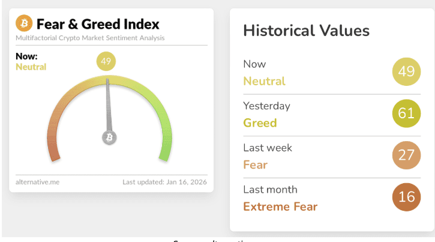435x242 pixels.
Task: Select the Extreme Fear label
Action: point(280,207)
